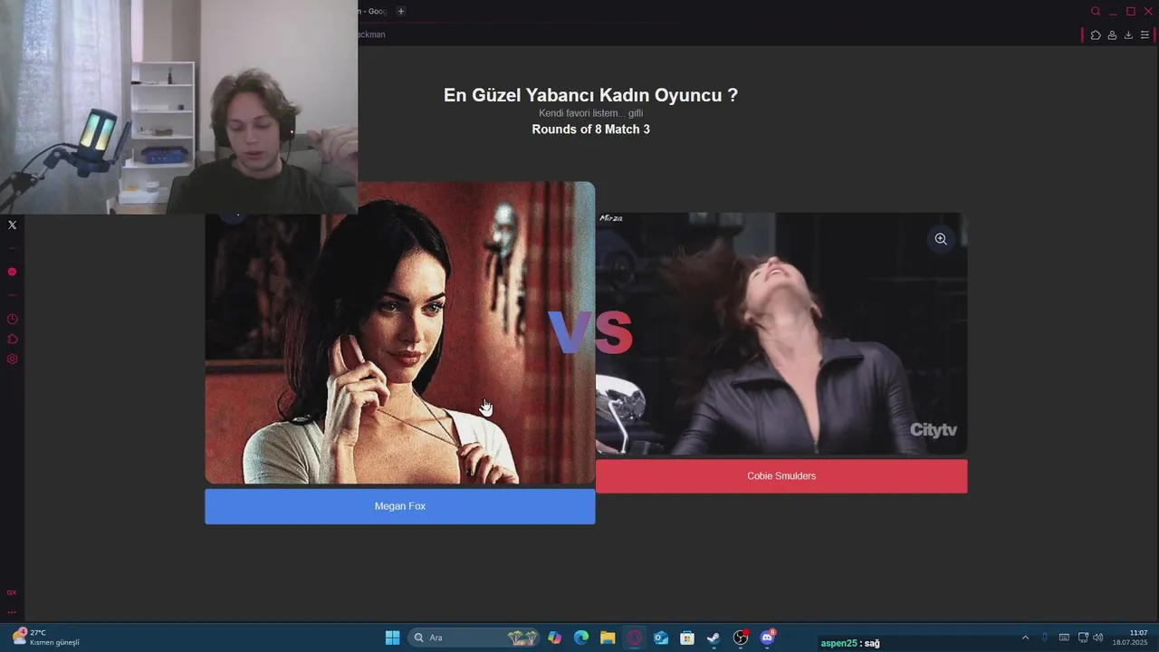
Task: Click the 'Rounds of 8 Match 3' text
Action: [590, 129]
